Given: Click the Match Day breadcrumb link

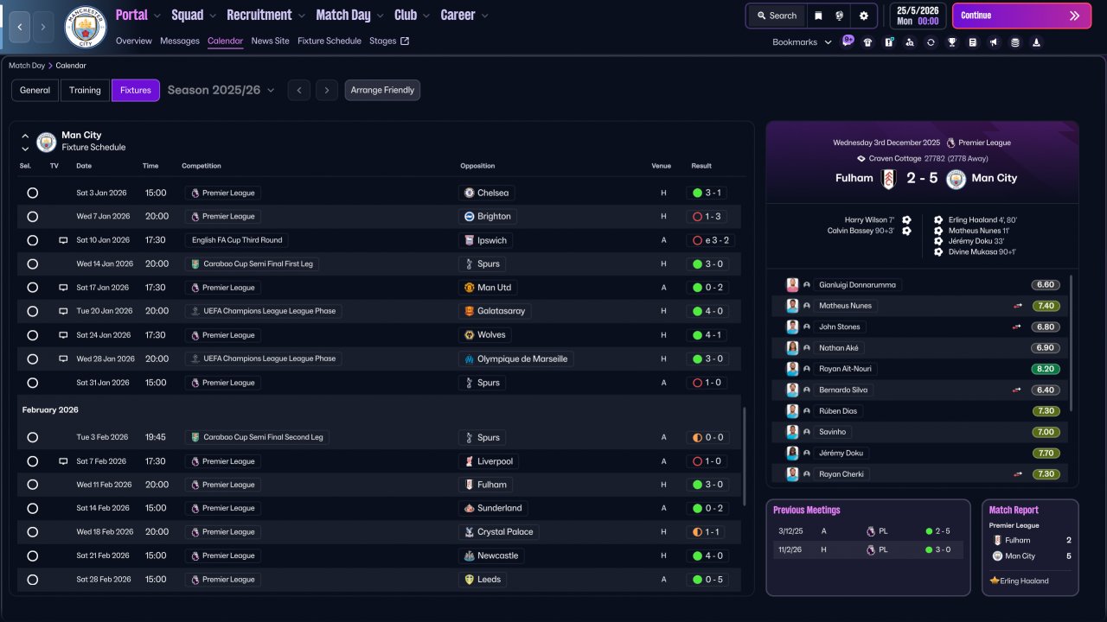Looking at the screenshot, I should [27, 66].
